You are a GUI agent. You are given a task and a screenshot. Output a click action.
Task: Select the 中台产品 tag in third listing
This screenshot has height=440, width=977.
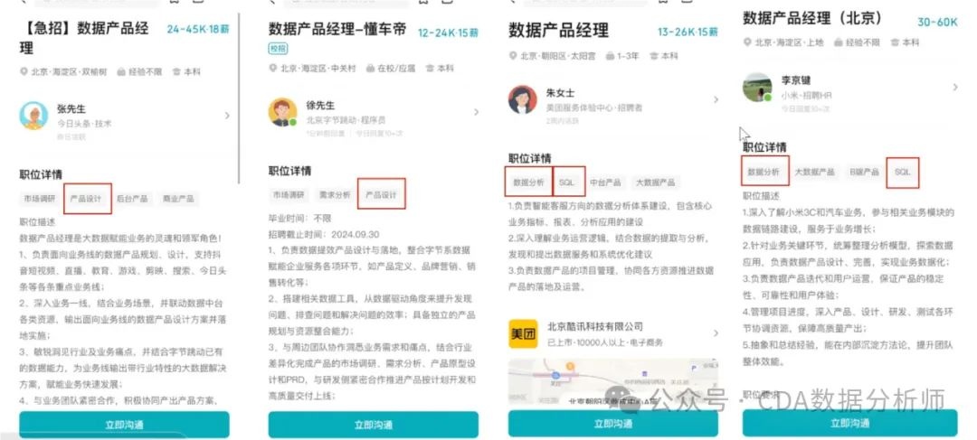[605, 183]
